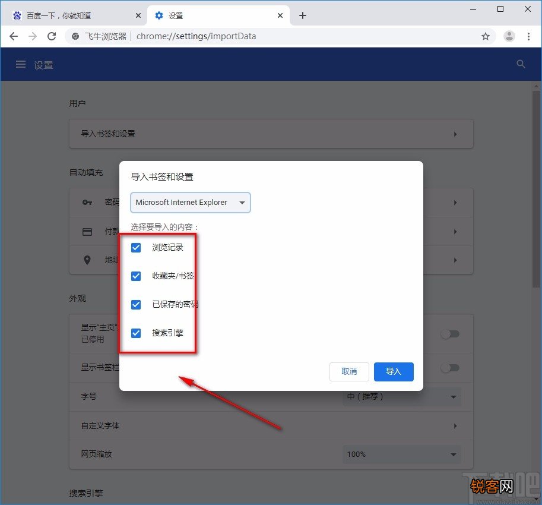The height and width of the screenshot is (505, 542).
Task: Go back with the browser back arrow
Action: coord(14,36)
